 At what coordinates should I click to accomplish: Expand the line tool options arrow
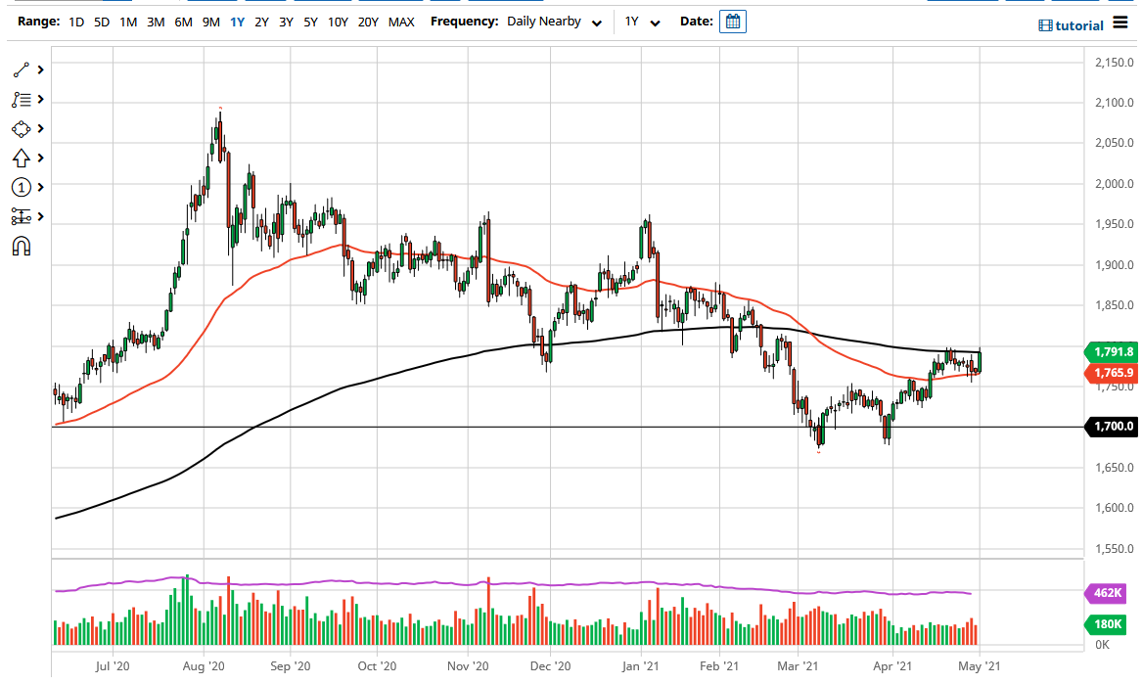point(41,69)
